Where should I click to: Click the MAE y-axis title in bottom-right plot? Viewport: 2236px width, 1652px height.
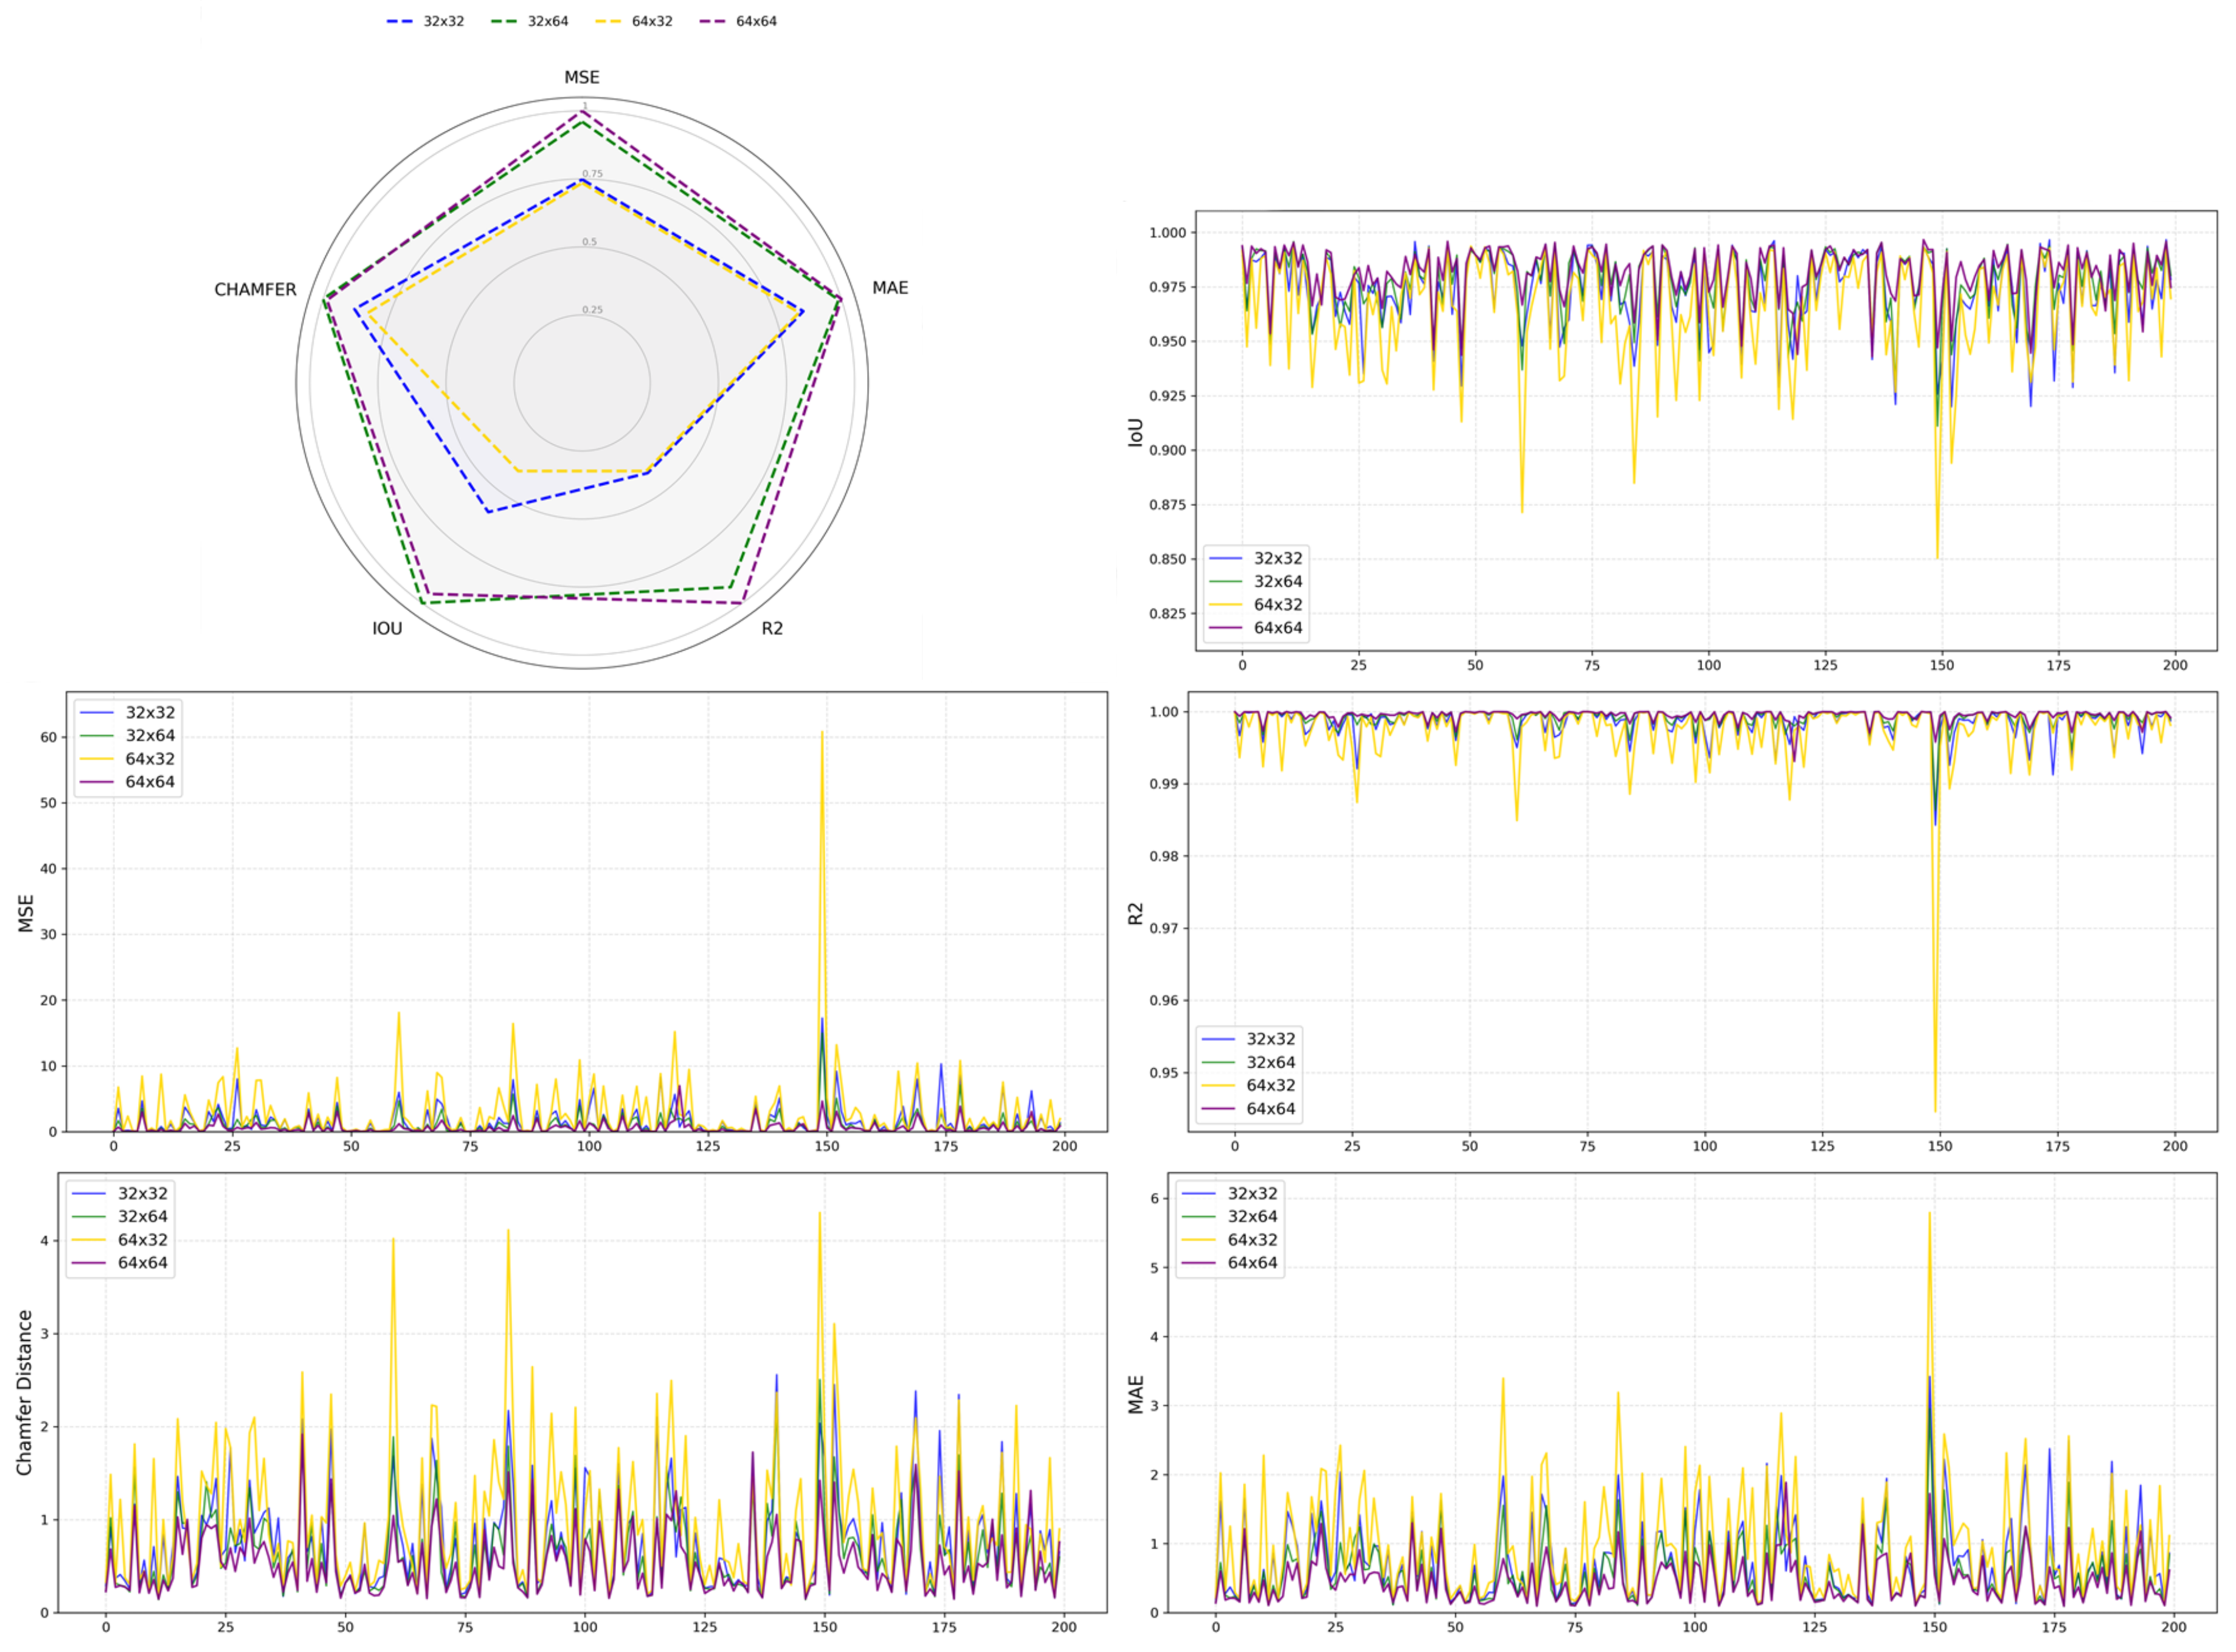[1135, 1394]
